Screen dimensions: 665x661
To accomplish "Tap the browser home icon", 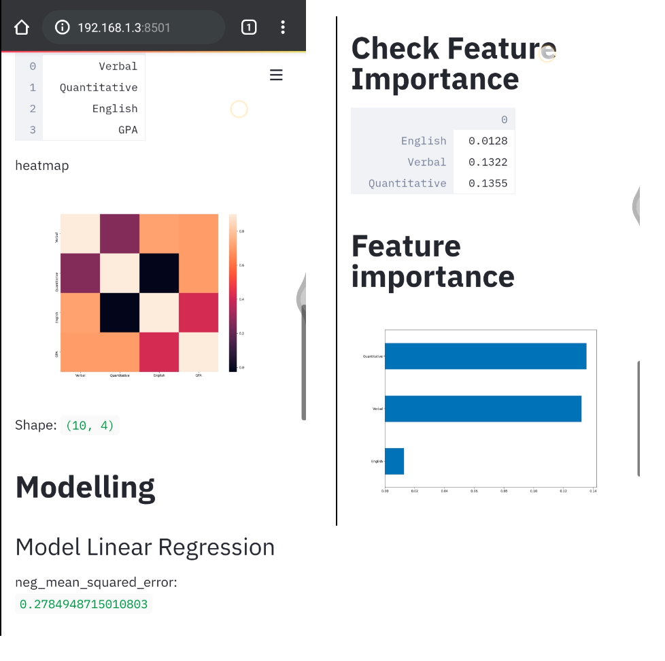I will pos(22,28).
